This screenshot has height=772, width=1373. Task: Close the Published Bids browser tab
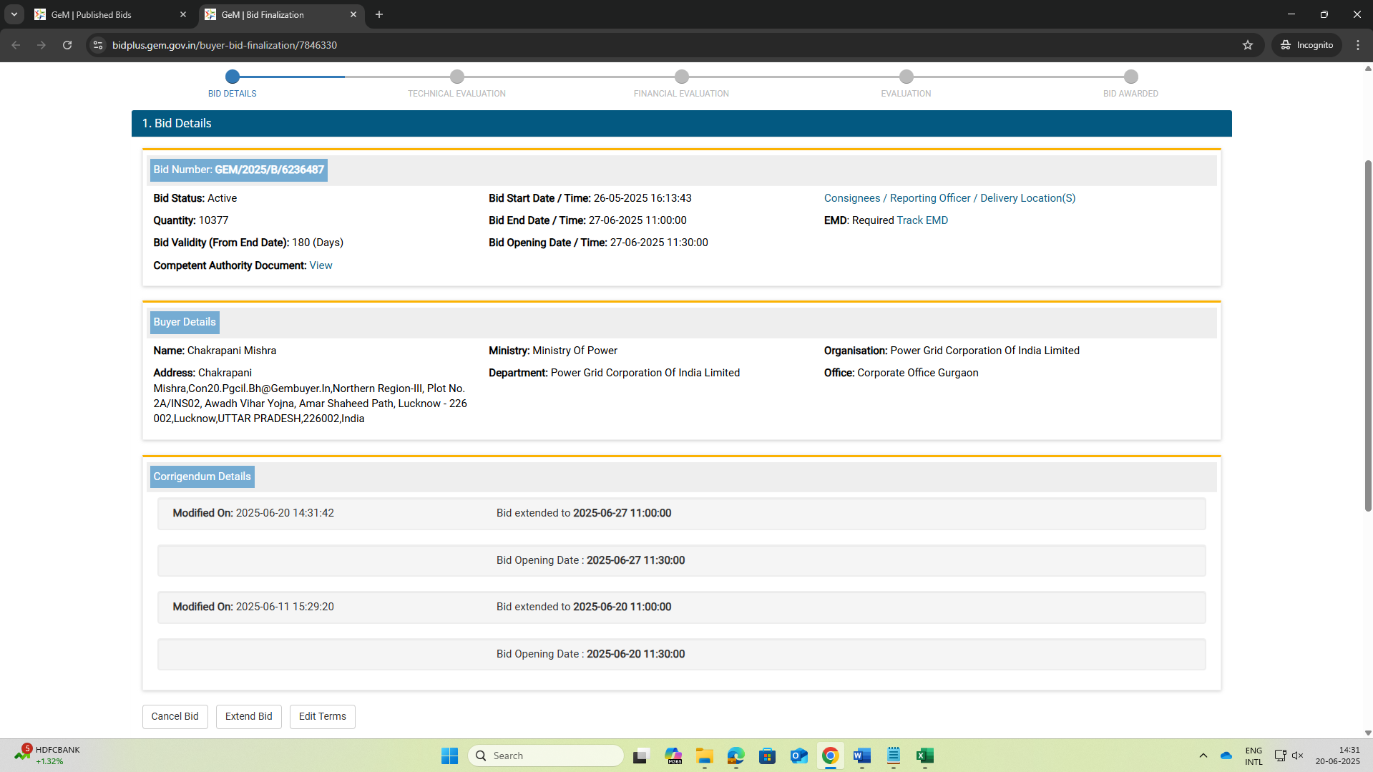183,14
